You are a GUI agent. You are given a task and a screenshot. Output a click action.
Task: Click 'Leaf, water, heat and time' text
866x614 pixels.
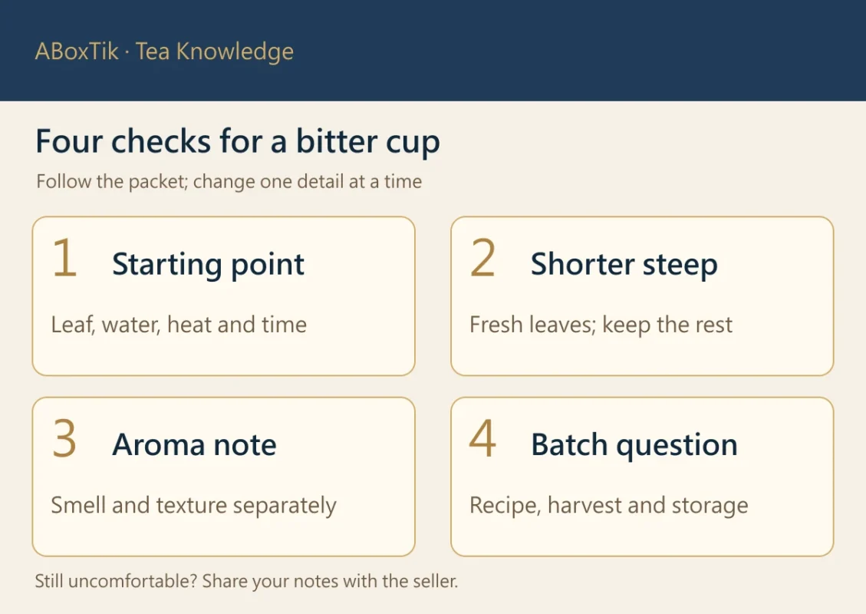179,325
